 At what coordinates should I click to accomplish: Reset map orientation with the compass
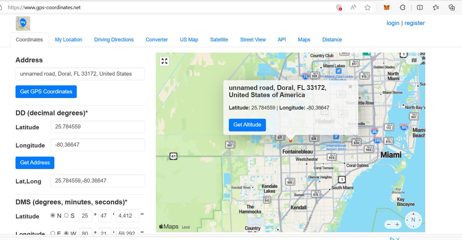(413, 220)
